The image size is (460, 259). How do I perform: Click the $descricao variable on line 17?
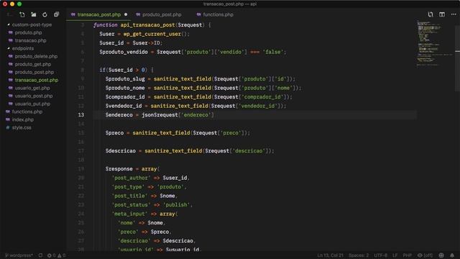point(121,151)
